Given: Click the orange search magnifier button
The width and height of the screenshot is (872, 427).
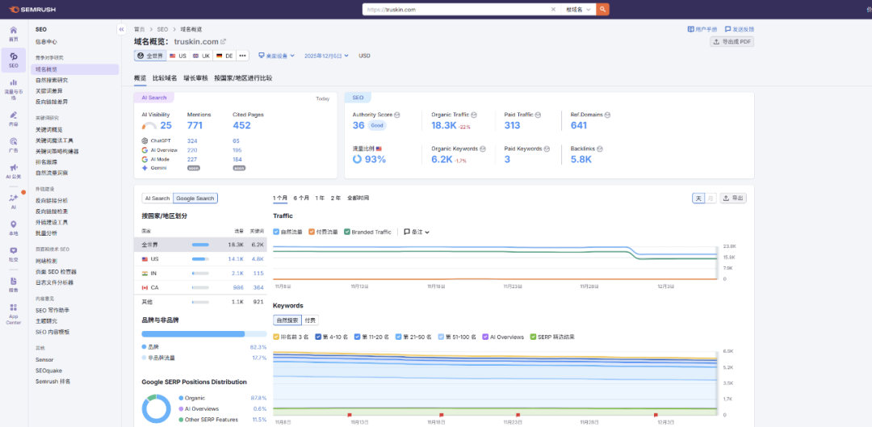Looking at the screenshot, I should click(603, 10).
